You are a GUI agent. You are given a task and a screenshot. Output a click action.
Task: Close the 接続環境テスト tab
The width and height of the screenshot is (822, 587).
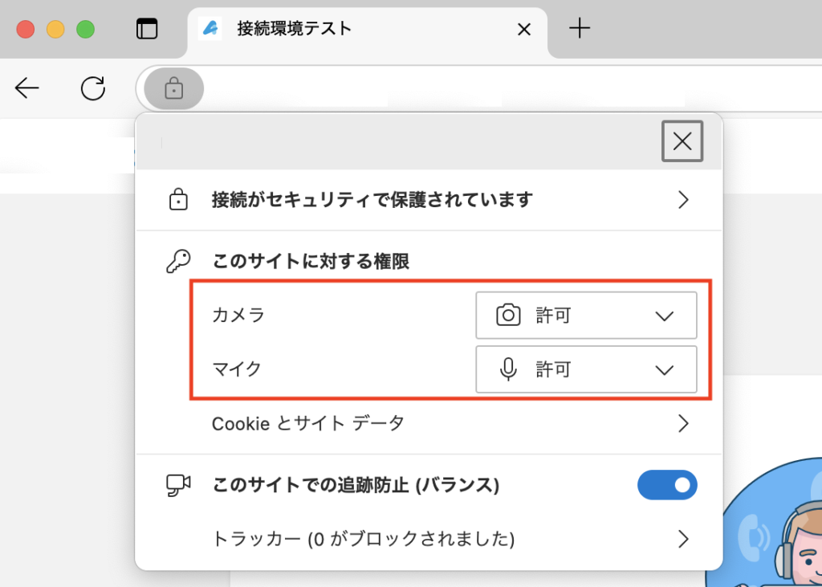tap(523, 30)
